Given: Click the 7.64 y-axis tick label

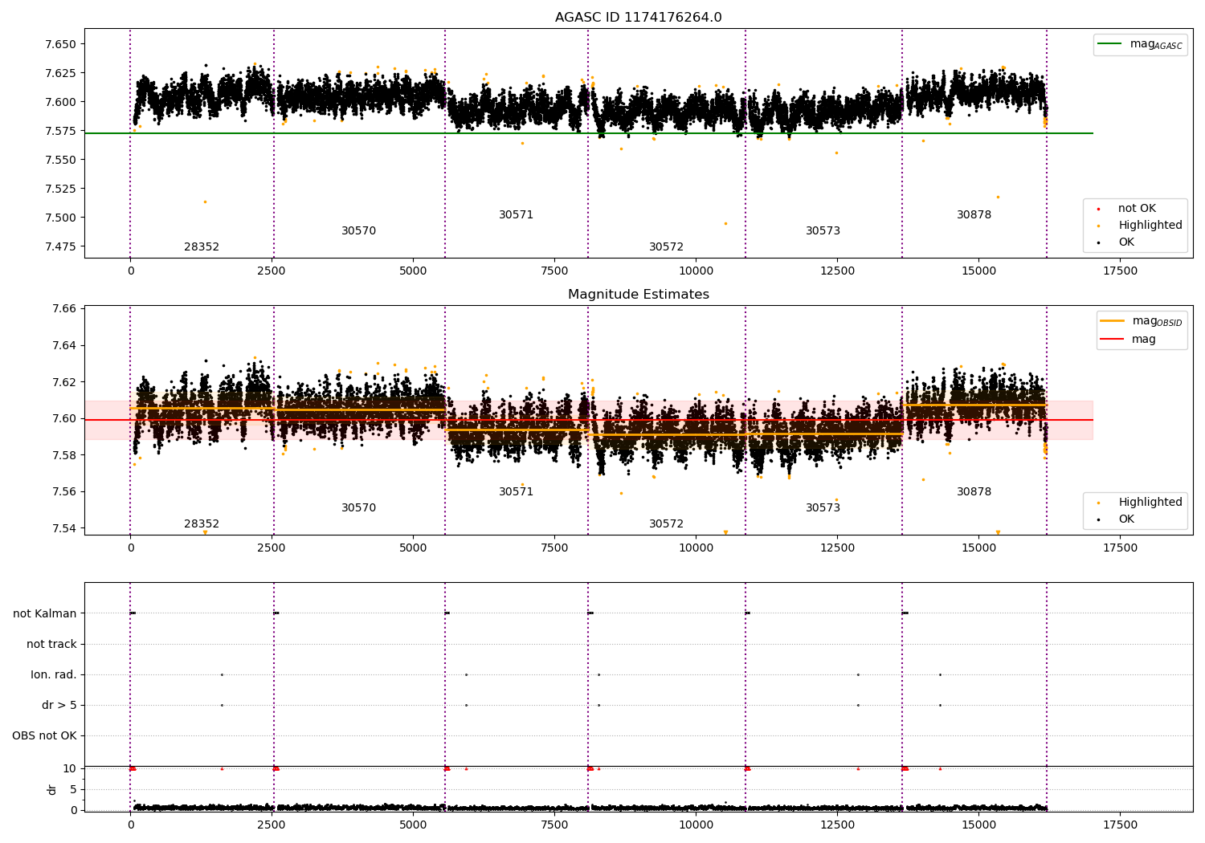Looking at the screenshot, I should pyautogui.click(x=64, y=345).
